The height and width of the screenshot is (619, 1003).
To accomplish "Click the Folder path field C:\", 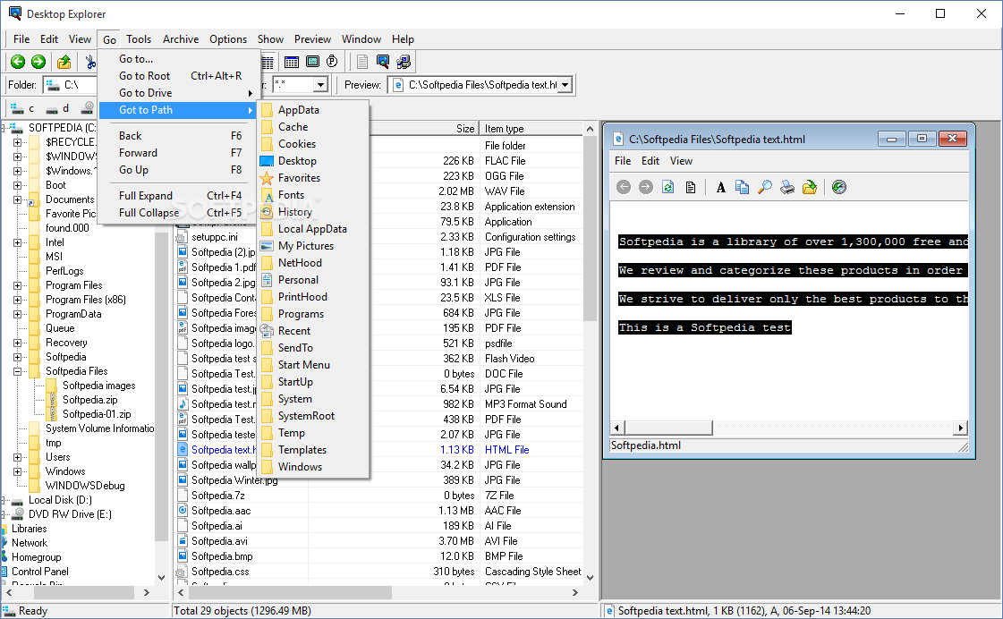I will tap(71, 84).
